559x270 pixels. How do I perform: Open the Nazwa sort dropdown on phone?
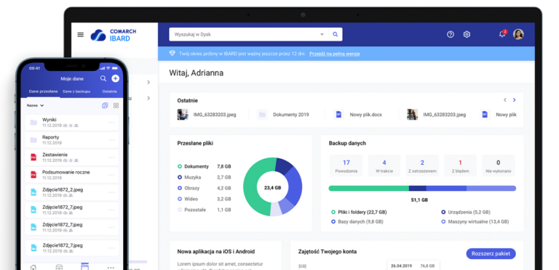(35, 105)
